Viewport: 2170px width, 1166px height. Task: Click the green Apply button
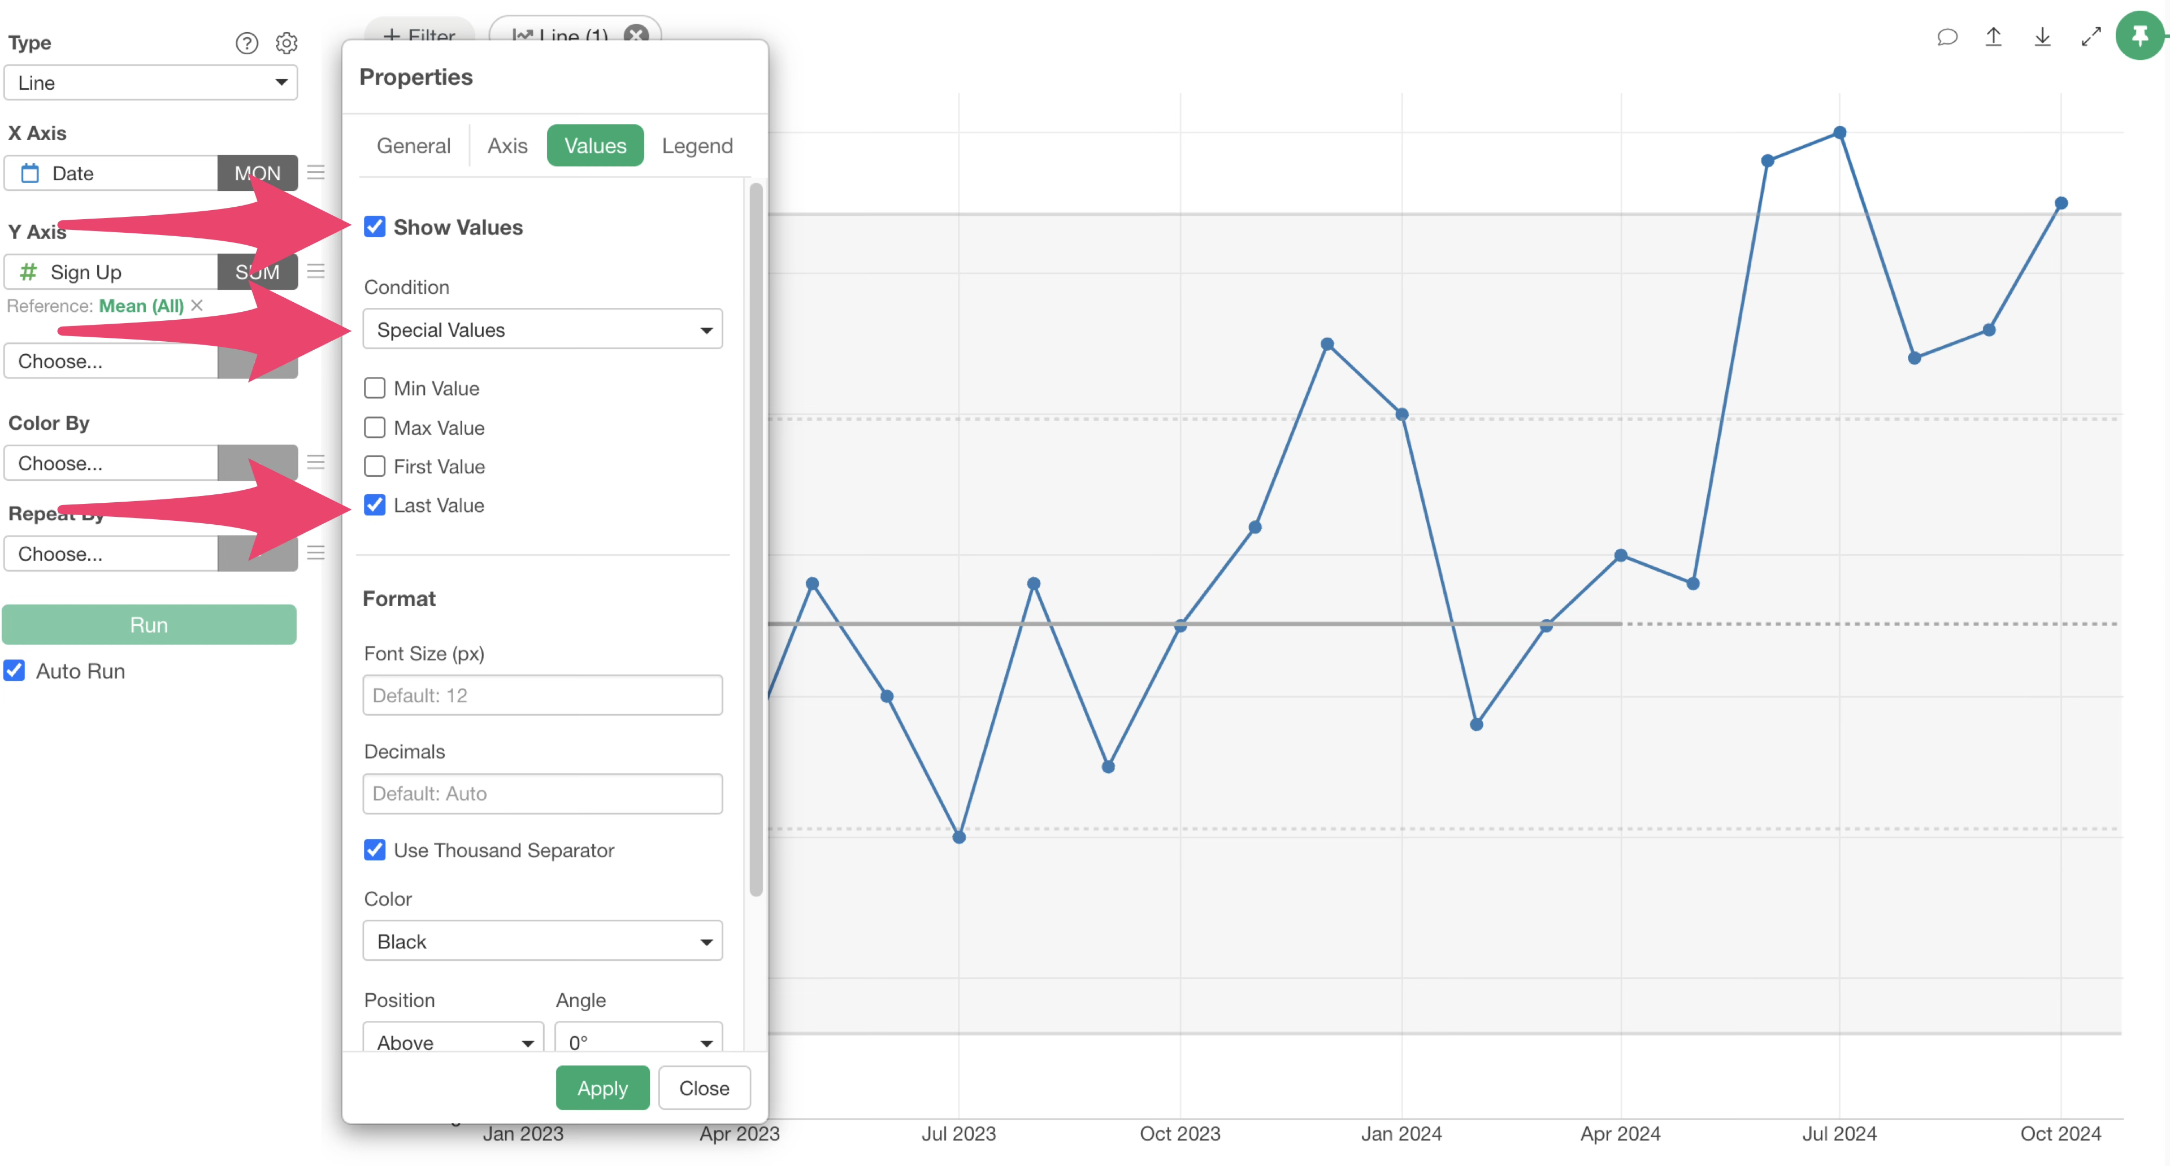point(602,1089)
